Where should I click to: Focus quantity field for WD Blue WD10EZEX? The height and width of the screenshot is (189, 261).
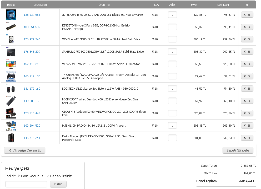pos(172,39)
